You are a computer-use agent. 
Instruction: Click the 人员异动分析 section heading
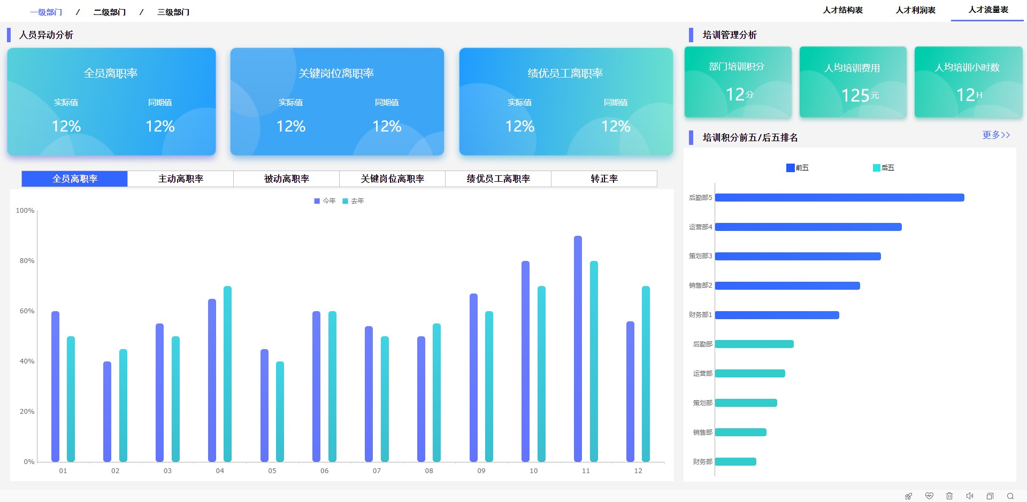[x=46, y=35]
